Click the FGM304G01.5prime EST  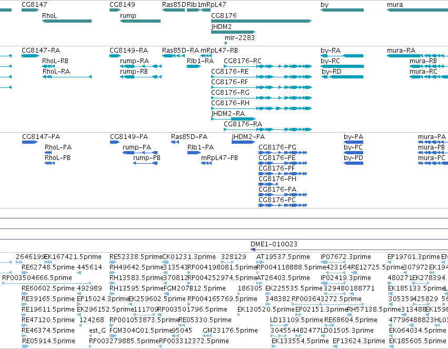pyautogui.click(x=113, y=336)
